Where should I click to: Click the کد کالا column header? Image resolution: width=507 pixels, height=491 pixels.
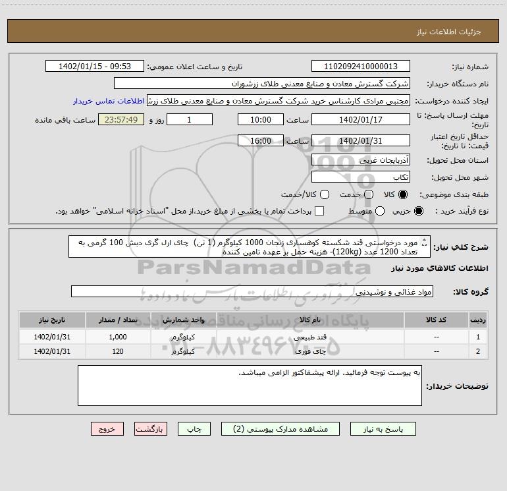pos(436,320)
